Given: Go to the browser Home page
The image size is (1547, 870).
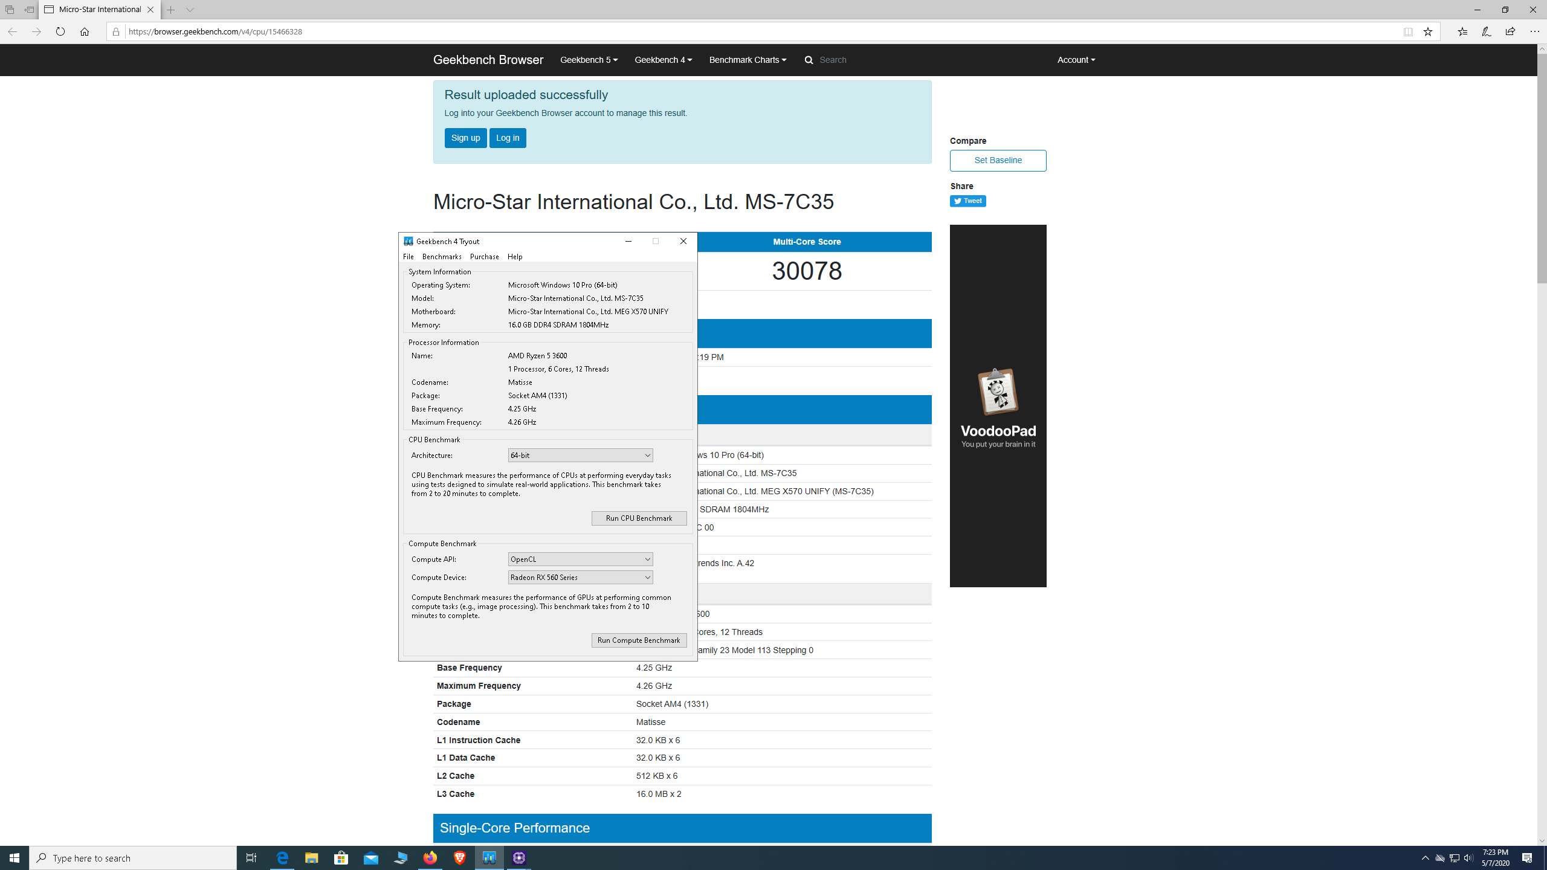Looking at the screenshot, I should pos(85,31).
